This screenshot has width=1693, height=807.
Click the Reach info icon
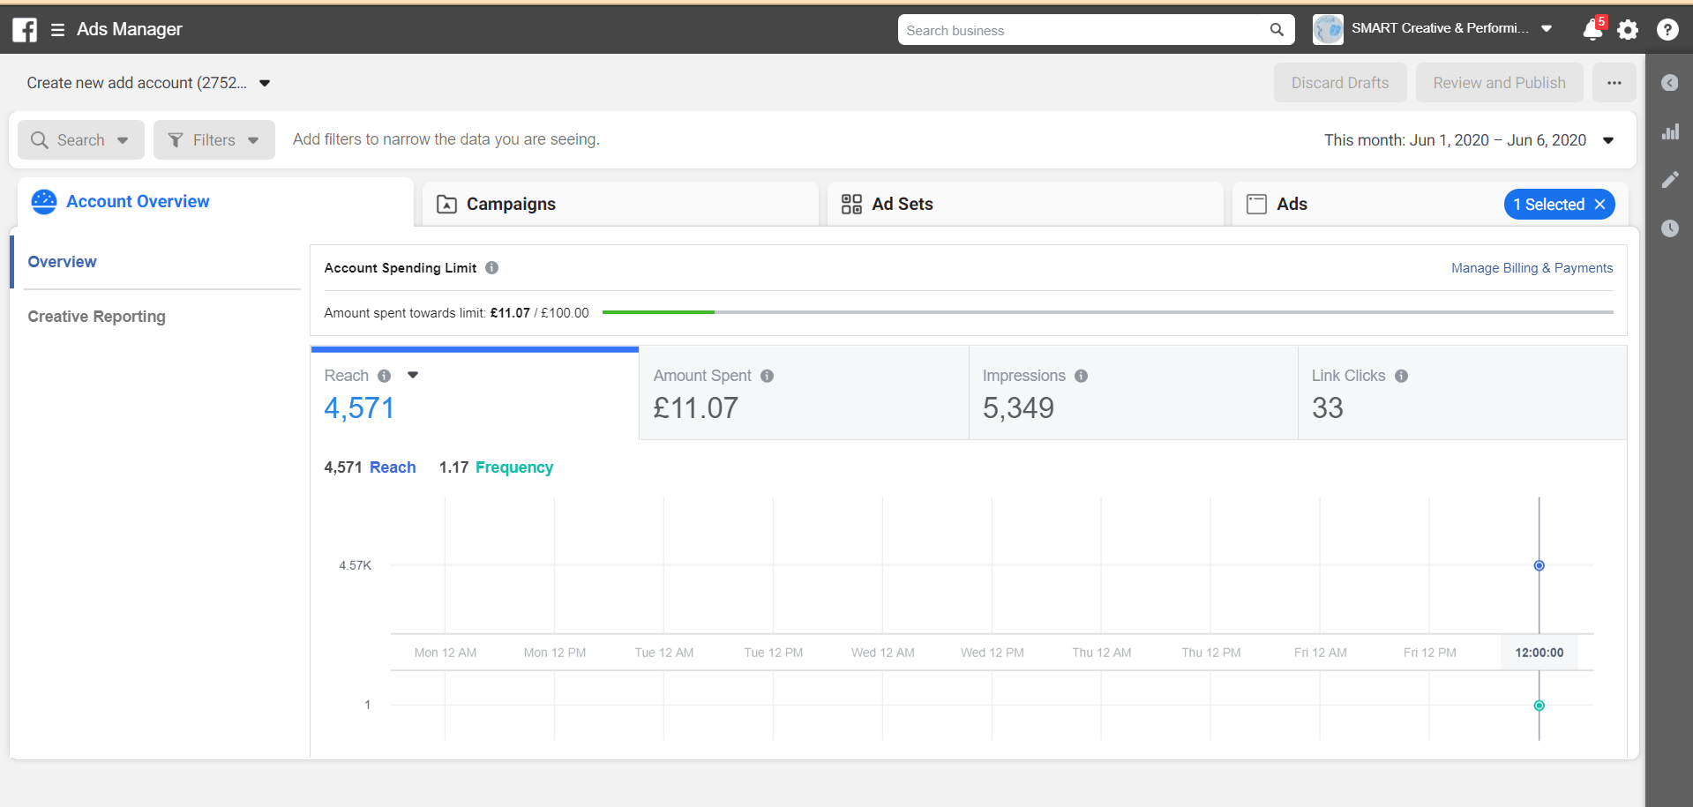pos(384,376)
